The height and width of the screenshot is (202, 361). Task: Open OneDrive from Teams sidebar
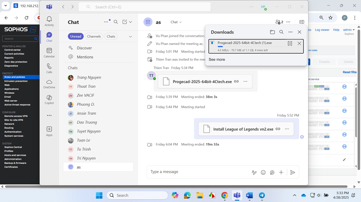(49, 84)
